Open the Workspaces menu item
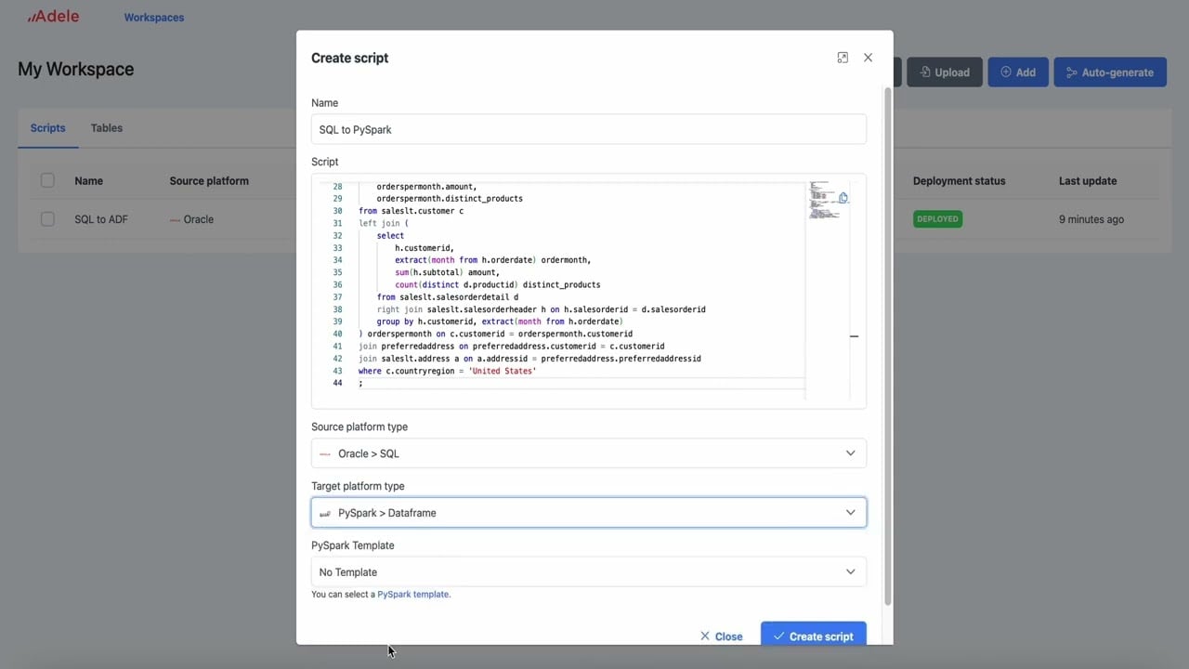This screenshot has height=669, width=1189. [154, 18]
